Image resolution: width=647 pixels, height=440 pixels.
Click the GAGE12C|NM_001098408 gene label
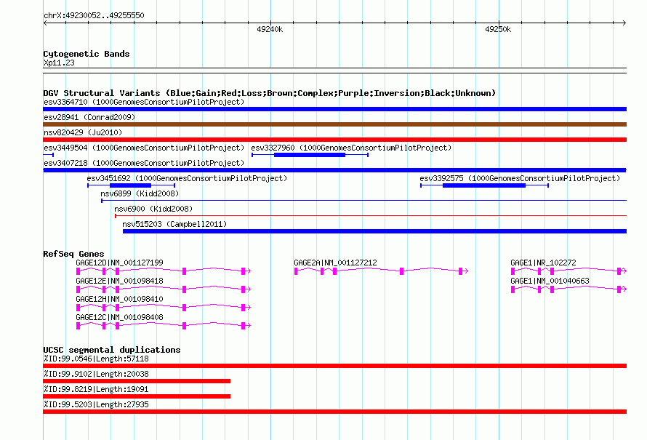pyautogui.click(x=120, y=317)
